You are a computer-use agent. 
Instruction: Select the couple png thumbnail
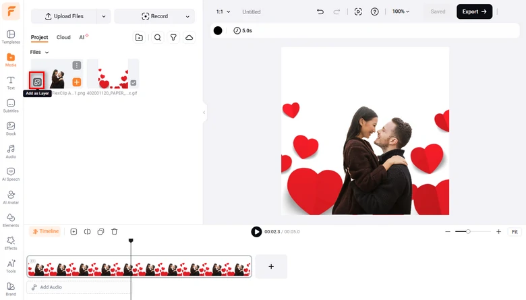(57, 74)
